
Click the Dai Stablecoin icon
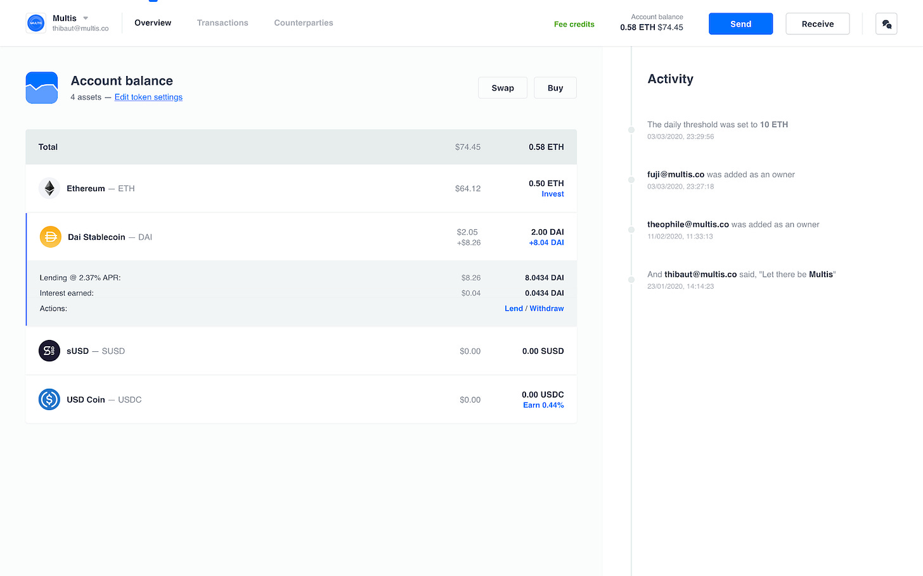click(51, 237)
